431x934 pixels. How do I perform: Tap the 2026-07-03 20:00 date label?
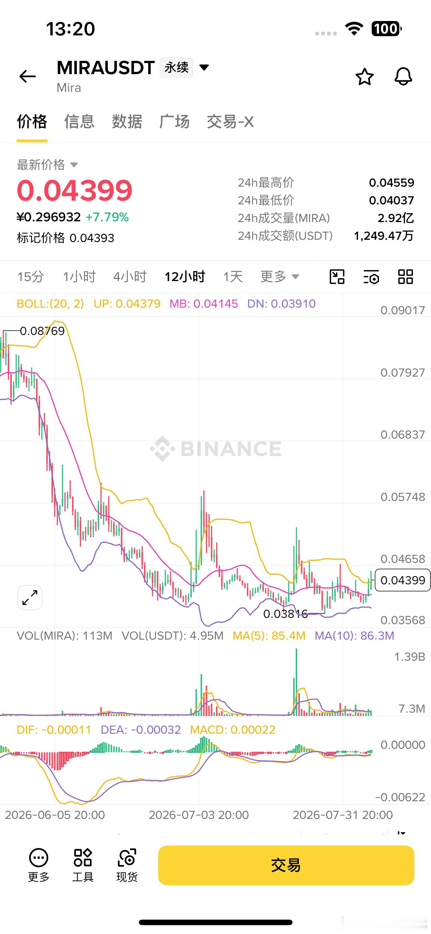[x=199, y=815]
